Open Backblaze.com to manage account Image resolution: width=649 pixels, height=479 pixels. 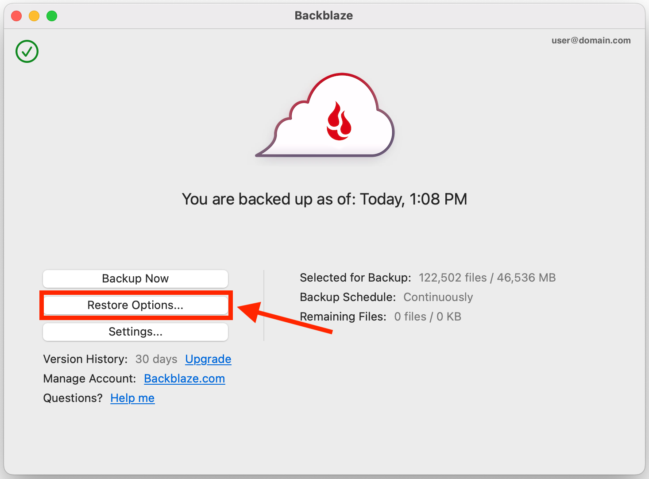(185, 379)
